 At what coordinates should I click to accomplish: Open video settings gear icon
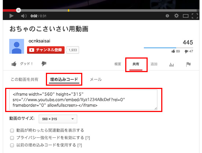[176, 16]
